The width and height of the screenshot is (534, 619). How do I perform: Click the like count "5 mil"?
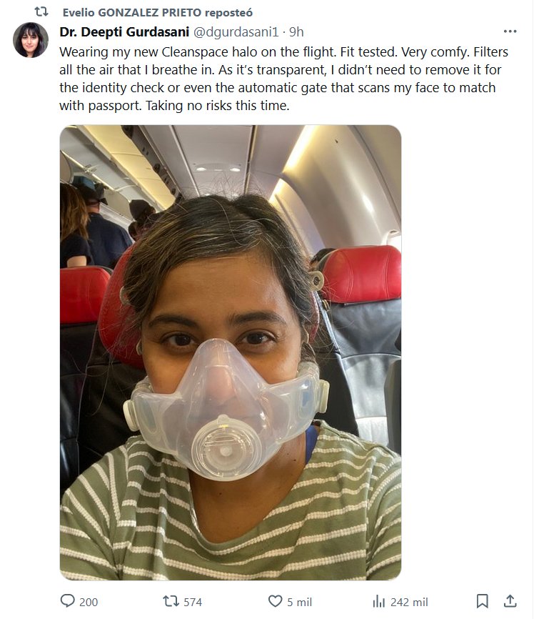[300, 602]
